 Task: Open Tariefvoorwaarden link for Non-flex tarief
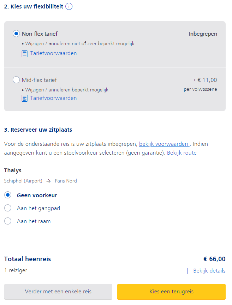[53, 53]
